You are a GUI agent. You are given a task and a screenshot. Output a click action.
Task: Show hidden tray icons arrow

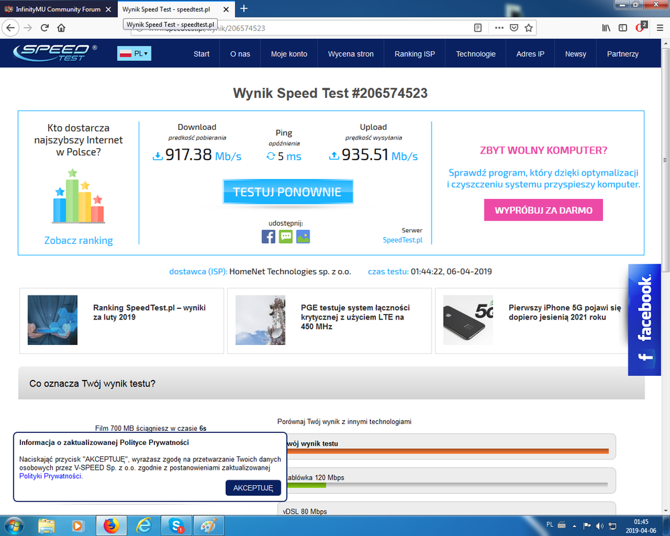(574, 526)
